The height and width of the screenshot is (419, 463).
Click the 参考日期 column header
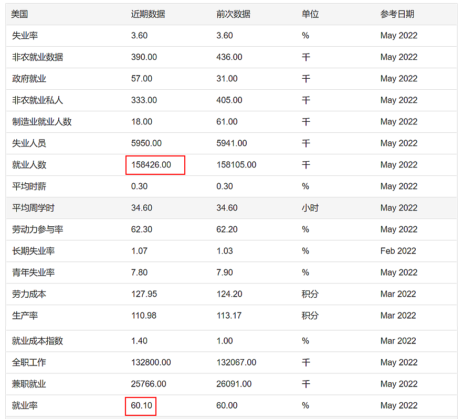tap(397, 14)
